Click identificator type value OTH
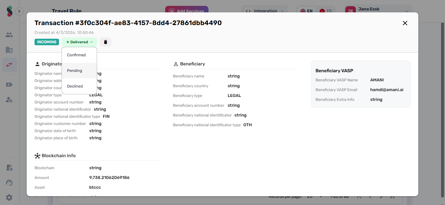Image resolution: width=445 pixels, height=205 pixels. [248, 125]
